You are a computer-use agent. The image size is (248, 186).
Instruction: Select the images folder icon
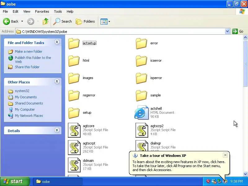coord(74,78)
